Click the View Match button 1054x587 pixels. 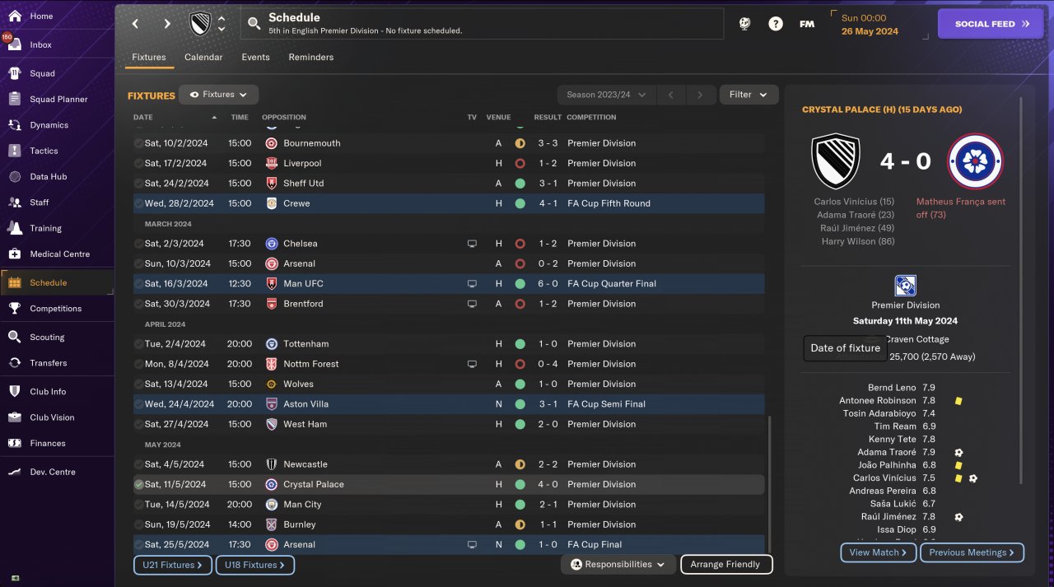click(878, 552)
